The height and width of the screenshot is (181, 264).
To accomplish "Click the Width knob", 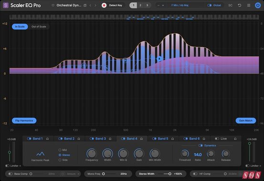I will (107, 153).
